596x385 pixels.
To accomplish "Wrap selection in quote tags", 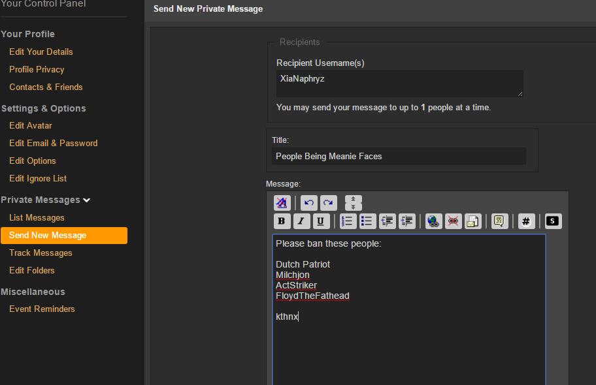I will [x=500, y=221].
